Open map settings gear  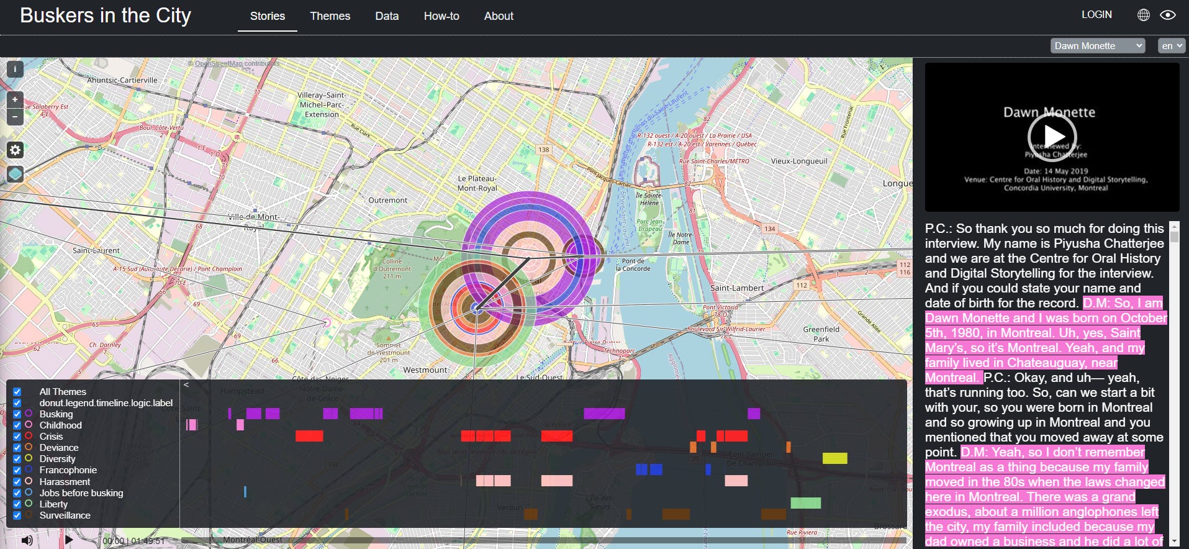tap(15, 150)
